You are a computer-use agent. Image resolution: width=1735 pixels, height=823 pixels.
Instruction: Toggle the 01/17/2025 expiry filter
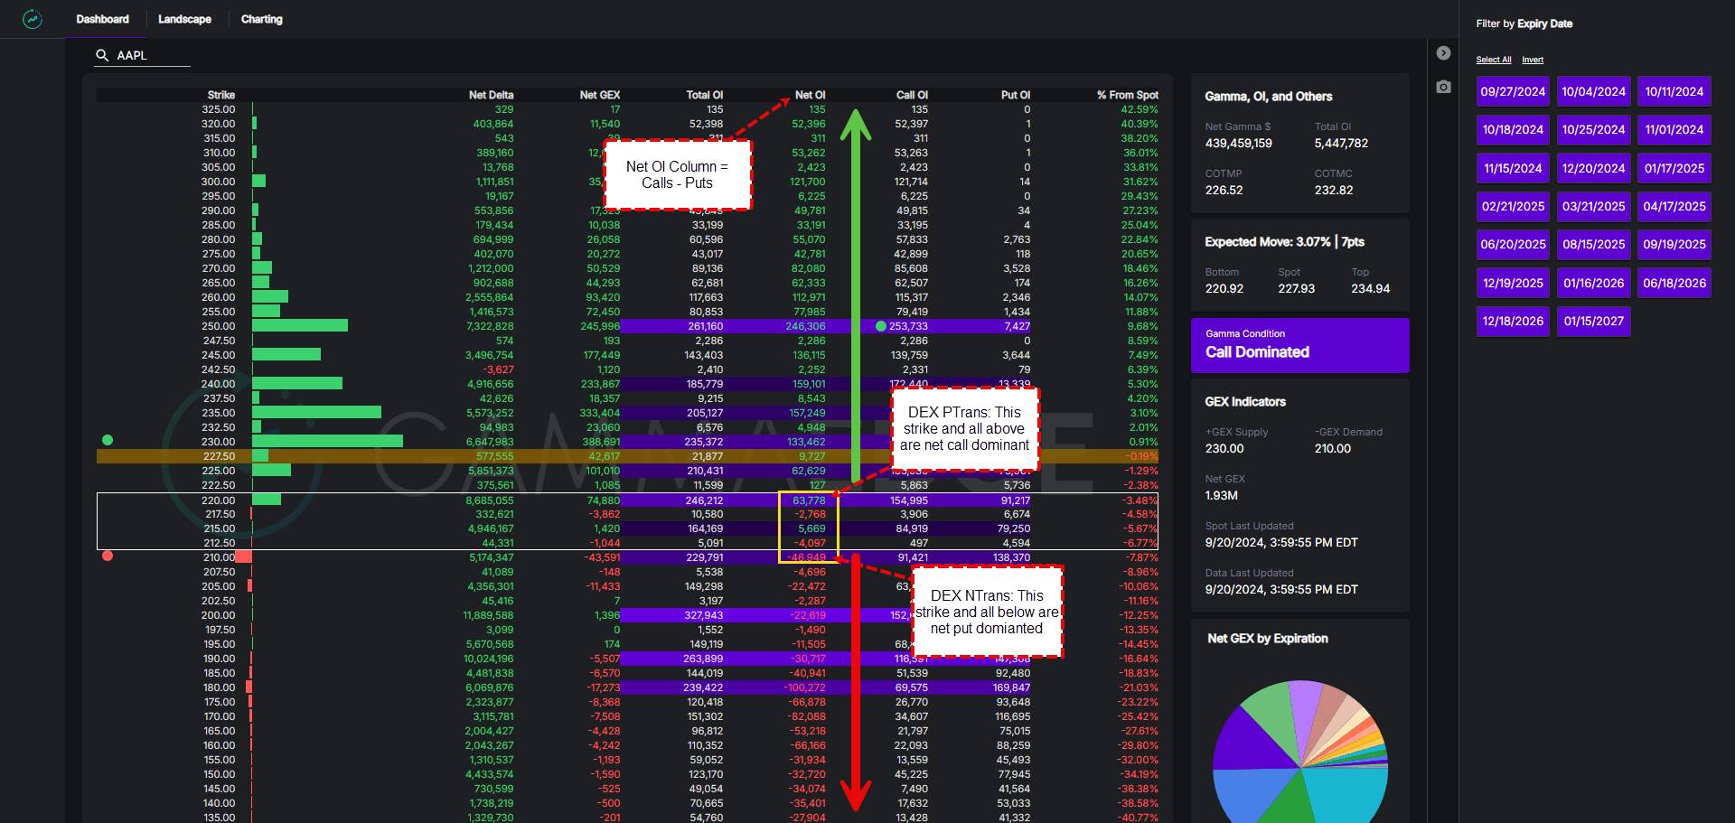click(1674, 168)
